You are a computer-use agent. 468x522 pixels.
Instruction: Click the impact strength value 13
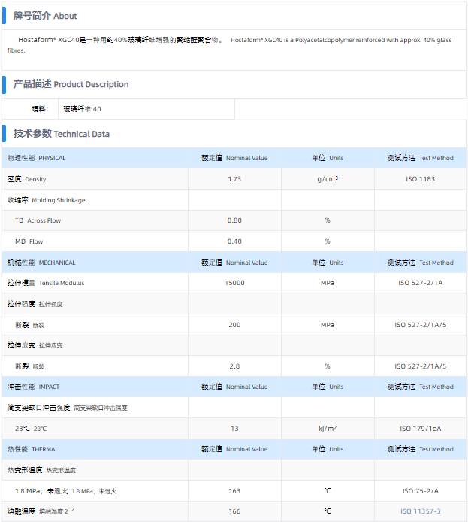234,429
